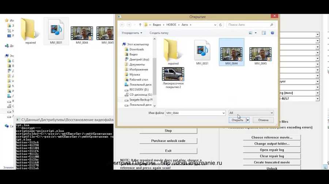Toggle the preview pane icon

(264, 33)
